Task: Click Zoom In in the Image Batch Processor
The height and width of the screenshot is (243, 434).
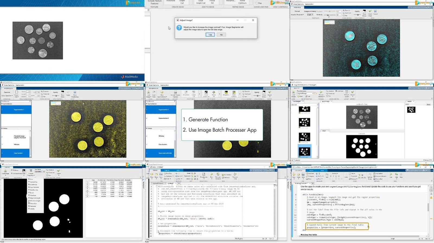Action: tap(330, 91)
